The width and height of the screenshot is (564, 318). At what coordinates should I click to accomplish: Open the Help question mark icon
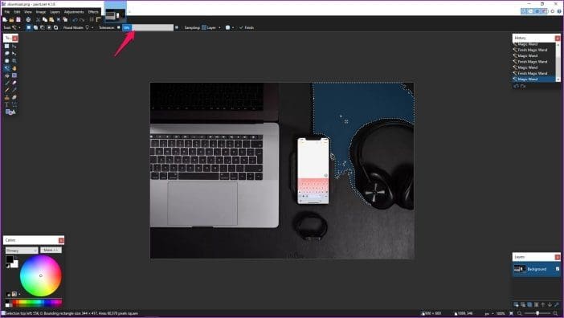coord(559,11)
